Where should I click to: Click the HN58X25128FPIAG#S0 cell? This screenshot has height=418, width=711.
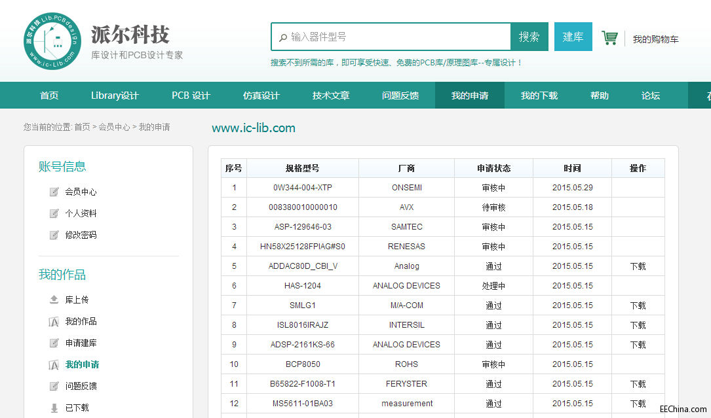pos(303,247)
